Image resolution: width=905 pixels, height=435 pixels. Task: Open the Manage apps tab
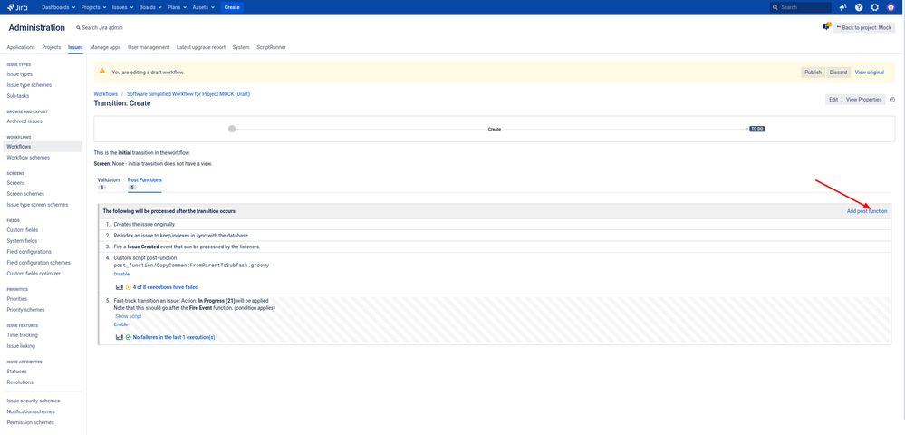click(x=105, y=47)
